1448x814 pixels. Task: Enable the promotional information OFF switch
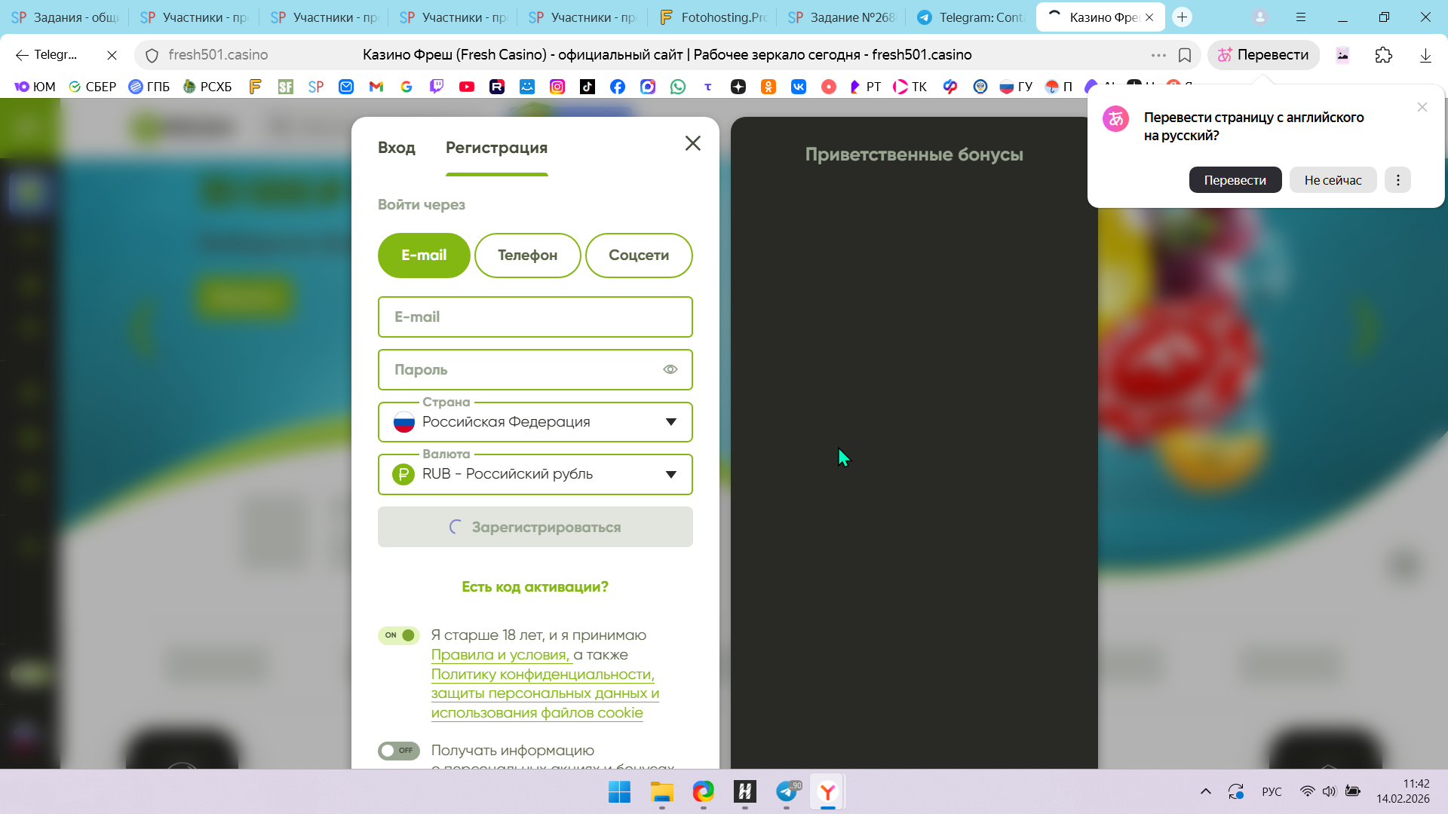point(399,751)
